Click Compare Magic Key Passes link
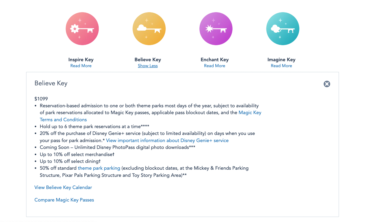The image size is (374, 222). (x=64, y=200)
